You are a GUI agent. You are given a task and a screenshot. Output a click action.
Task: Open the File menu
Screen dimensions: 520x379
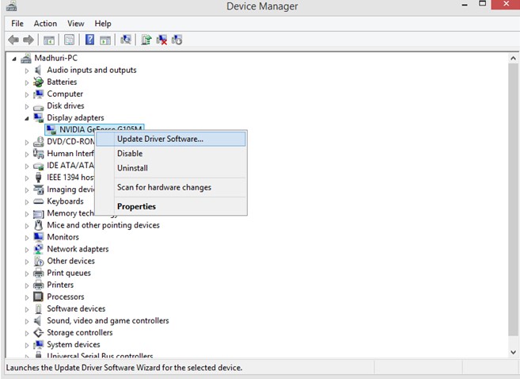[17, 24]
